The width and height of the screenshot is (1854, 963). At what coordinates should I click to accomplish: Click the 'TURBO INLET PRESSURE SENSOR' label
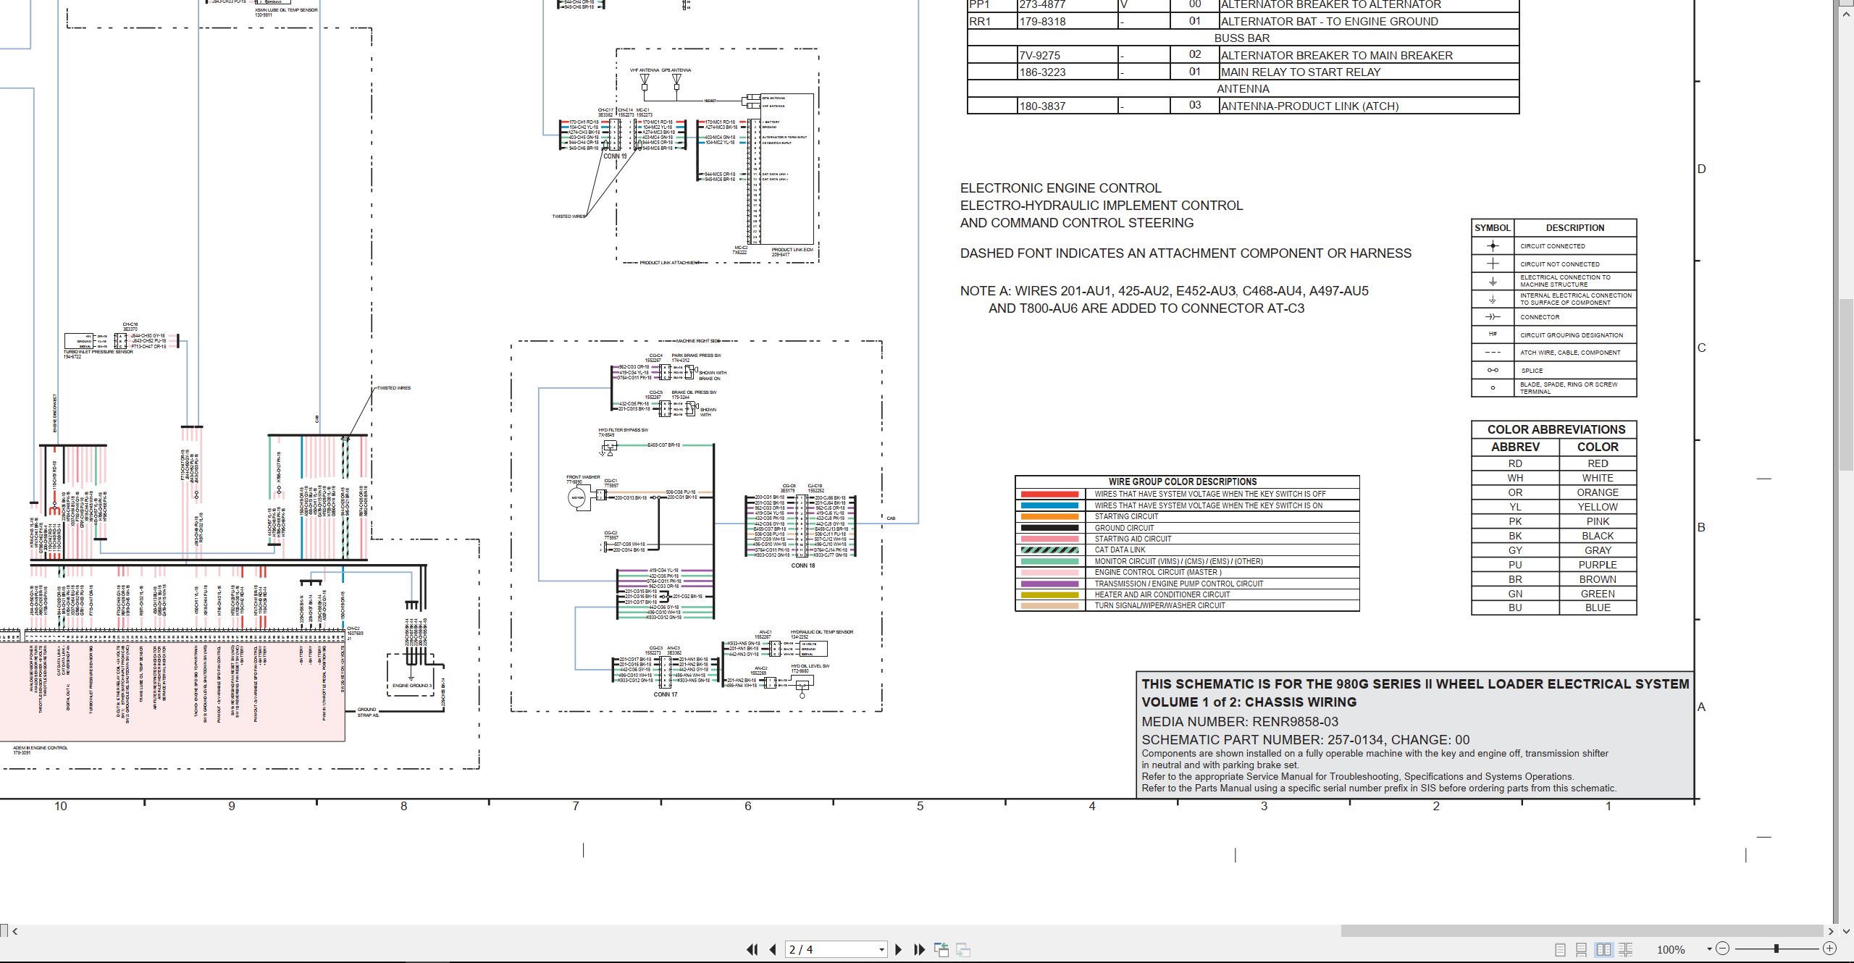[x=98, y=352]
